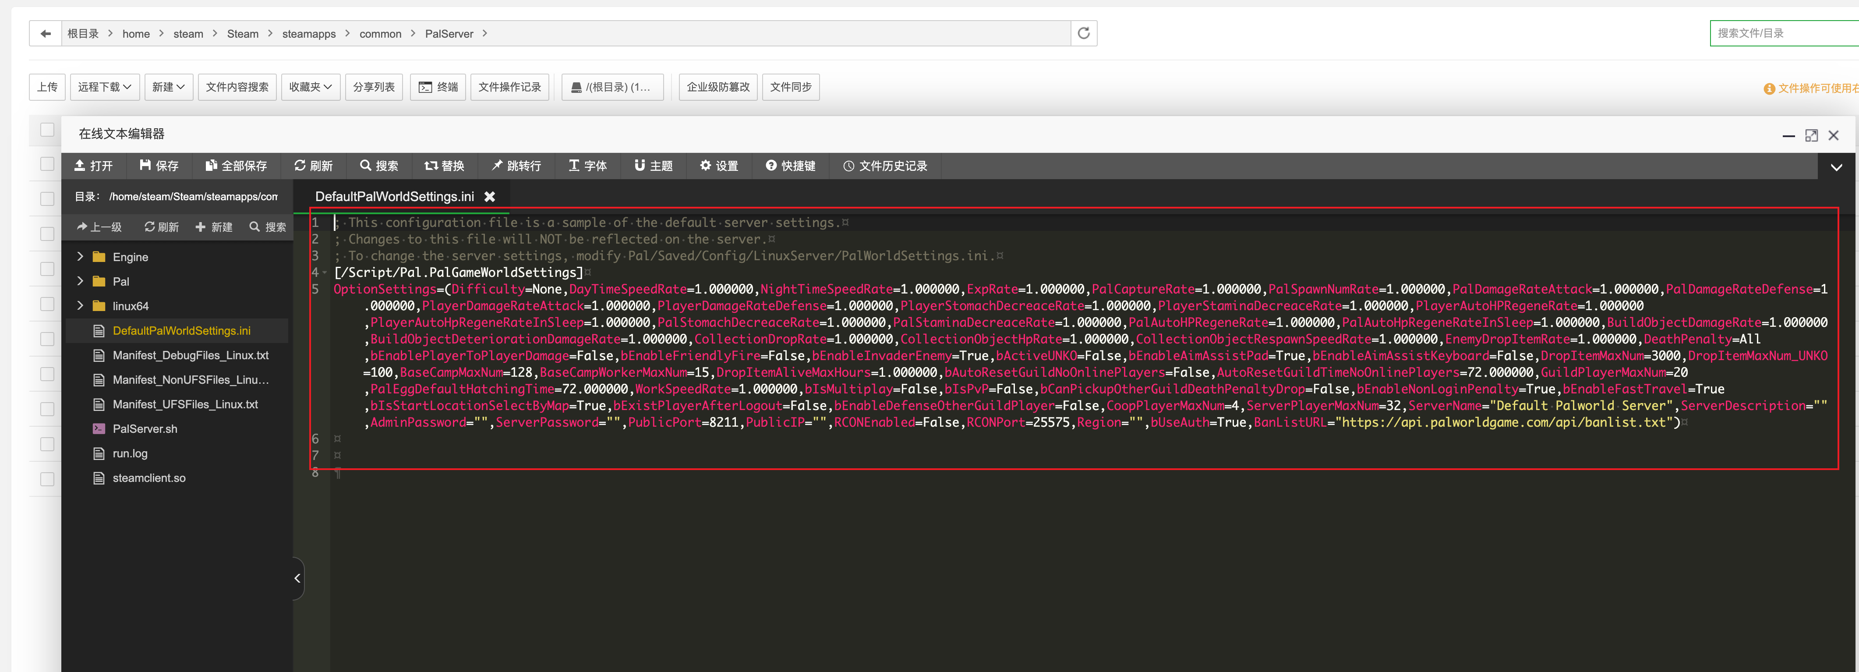Screen dimensions: 1859x672
Task: Open Search in the editor toolbar
Action: pos(379,166)
